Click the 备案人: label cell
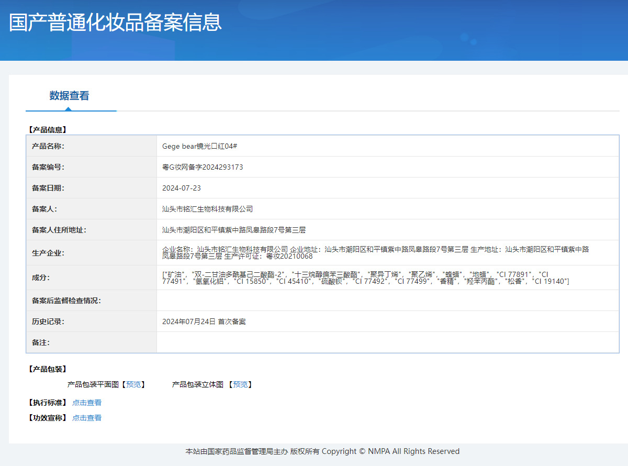The width and height of the screenshot is (628, 466). [92, 209]
